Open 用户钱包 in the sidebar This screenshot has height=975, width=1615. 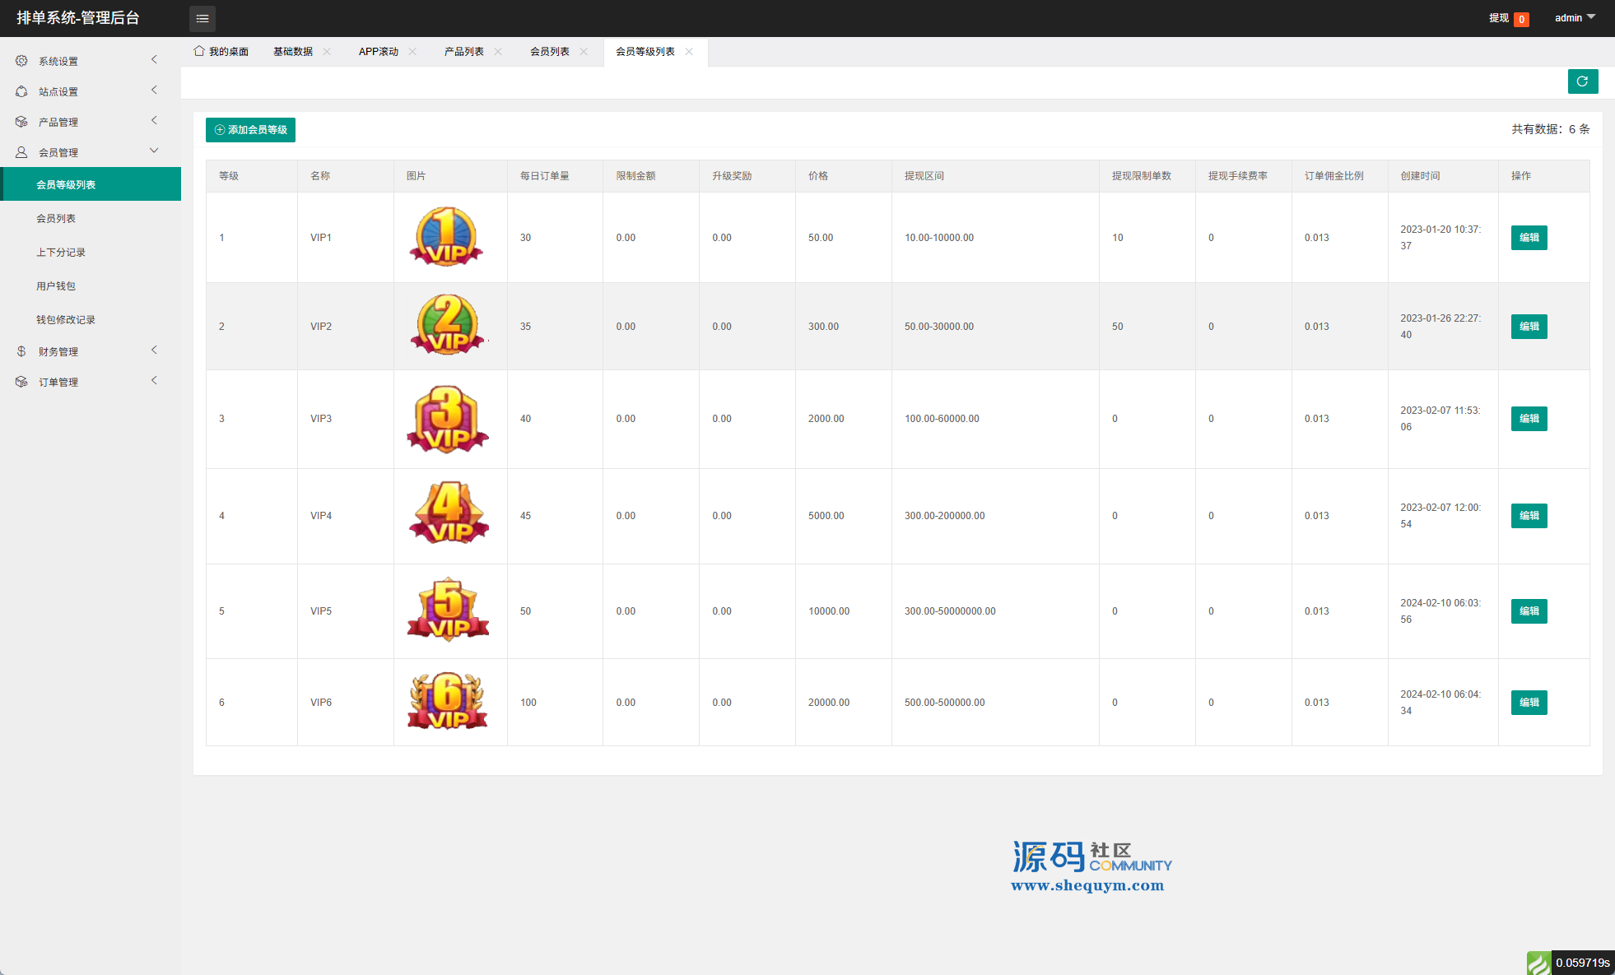[56, 286]
